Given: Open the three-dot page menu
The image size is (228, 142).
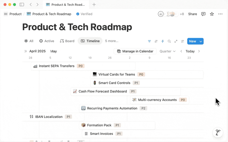Looking at the screenshot, I should [220, 14].
